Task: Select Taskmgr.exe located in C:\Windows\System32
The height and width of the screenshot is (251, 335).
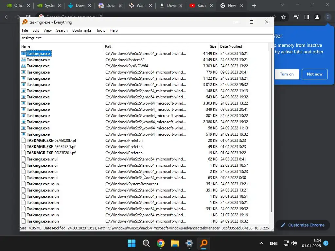Action: pos(144,60)
